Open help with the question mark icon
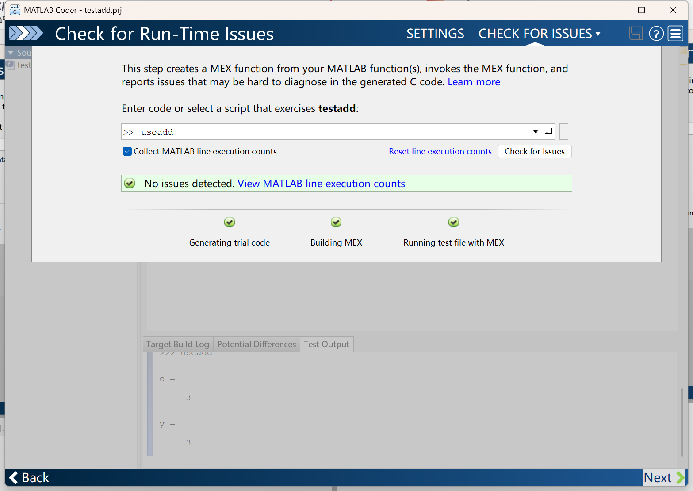Image resolution: width=693 pixels, height=491 pixels. (x=656, y=33)
